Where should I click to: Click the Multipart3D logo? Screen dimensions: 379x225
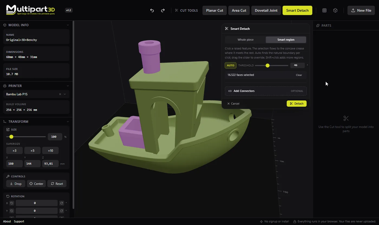31,10
